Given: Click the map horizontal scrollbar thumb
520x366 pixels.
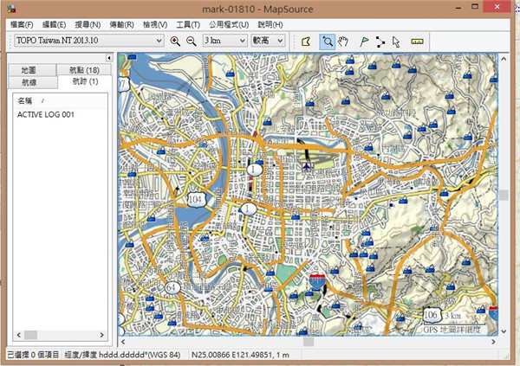Looking at the screenshot, I should coord(309,342).
